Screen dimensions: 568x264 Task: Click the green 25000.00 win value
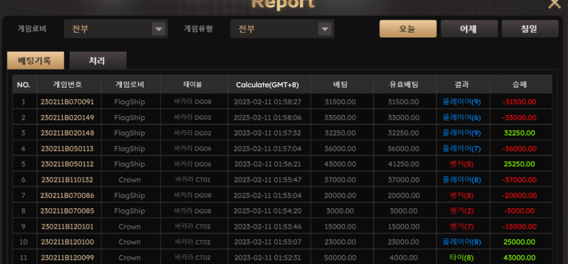pos(520,242)
